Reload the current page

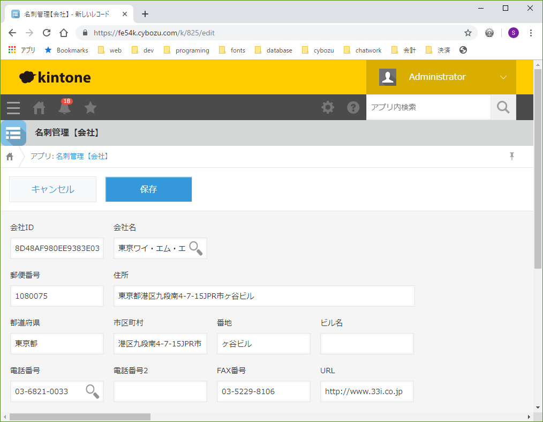(x=47, y=33)
